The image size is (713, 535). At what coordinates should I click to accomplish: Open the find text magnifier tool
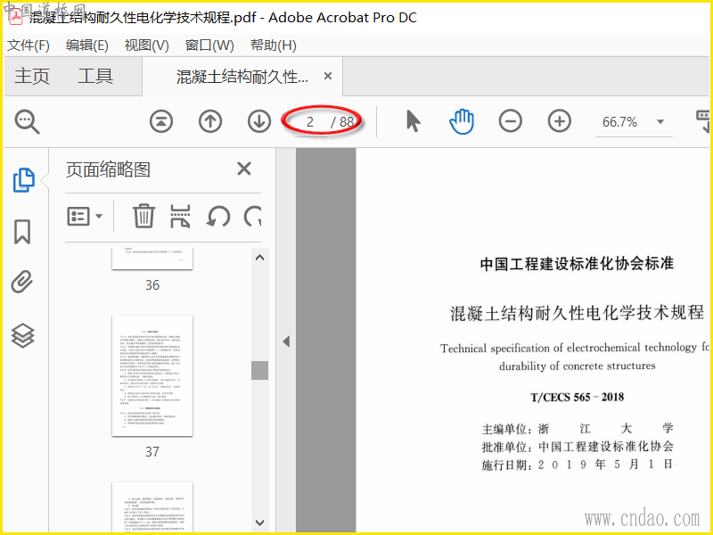coord(27,121)
